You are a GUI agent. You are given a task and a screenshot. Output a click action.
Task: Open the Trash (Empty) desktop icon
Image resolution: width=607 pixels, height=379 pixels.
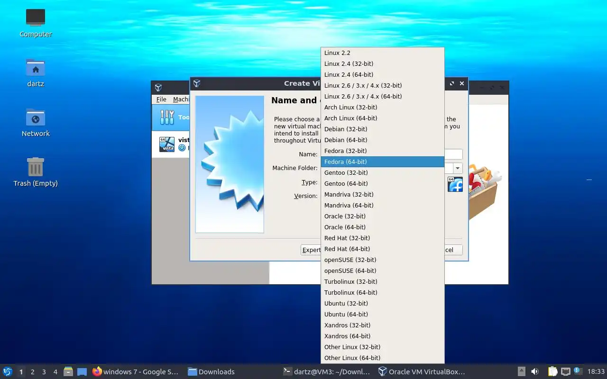pos(36,167)
